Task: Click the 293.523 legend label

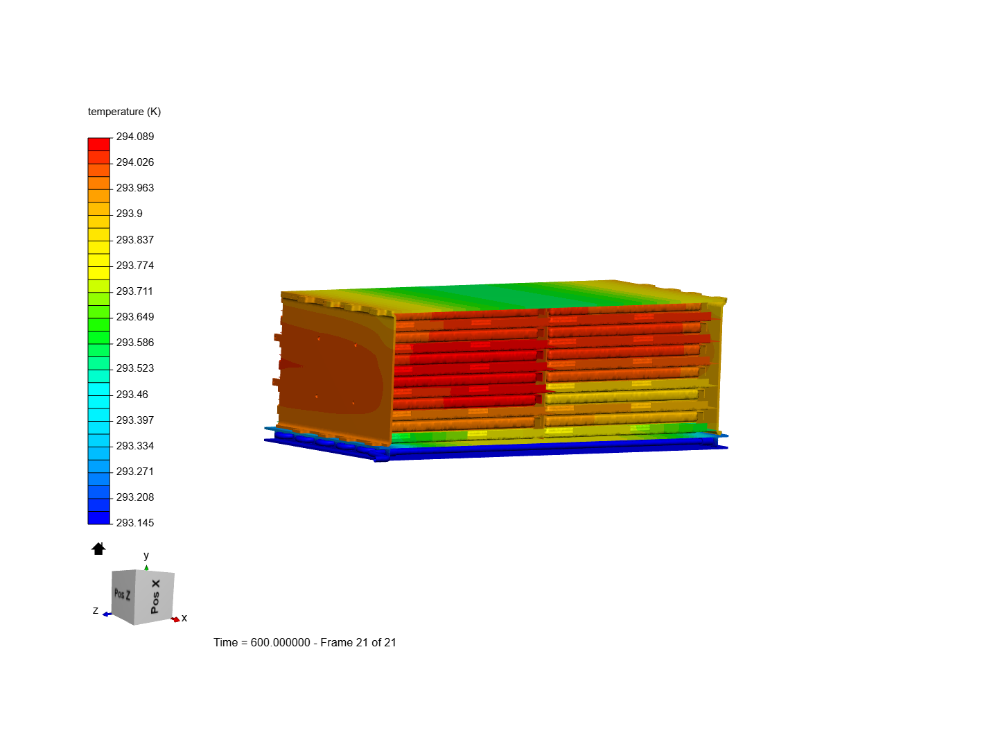Action: tap(135, 368)
